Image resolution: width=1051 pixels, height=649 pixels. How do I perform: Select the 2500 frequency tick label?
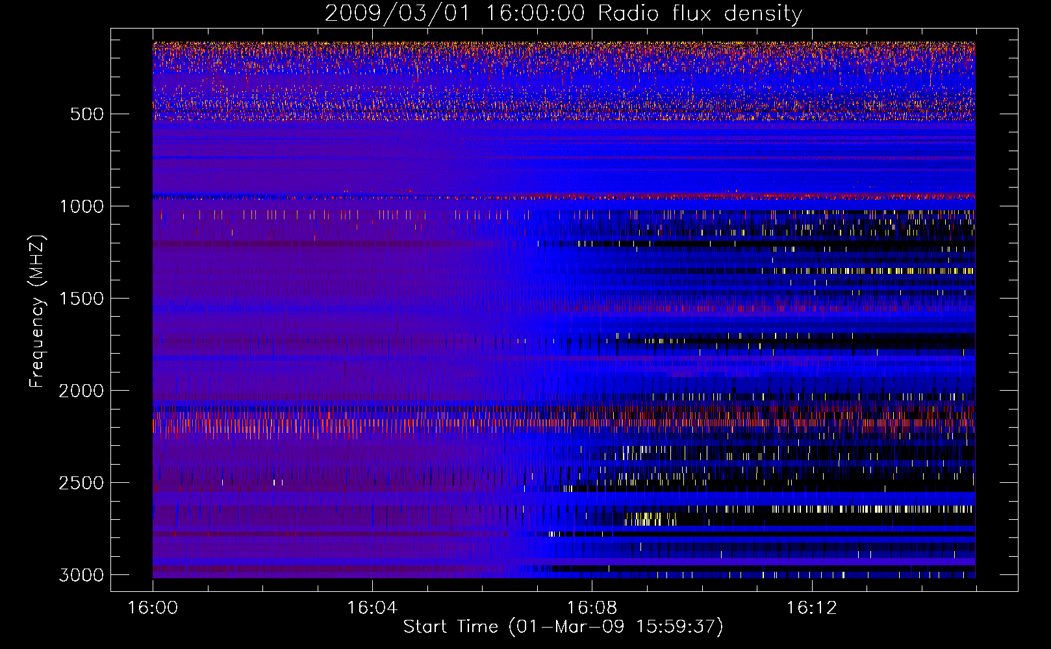(81, 483)
